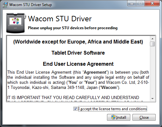Image resolution: width=162 pixels, height=127 pixels.
Task: Click the license scrollbar down arrow
Action: 152,98
